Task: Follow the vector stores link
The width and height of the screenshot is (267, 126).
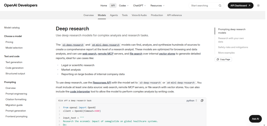Action: pyautogui.click(x=167, y=54)
